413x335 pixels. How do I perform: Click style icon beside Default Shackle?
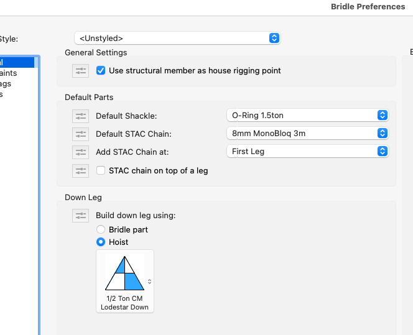[x=81, y=116]
